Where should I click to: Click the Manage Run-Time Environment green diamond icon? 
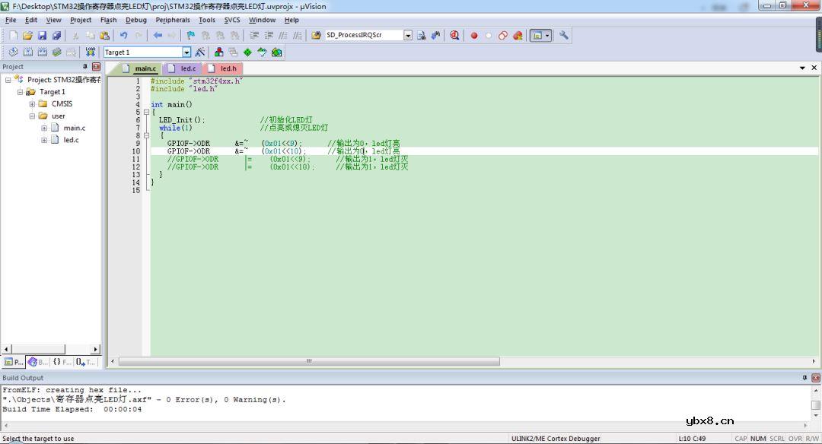point(247,52)
